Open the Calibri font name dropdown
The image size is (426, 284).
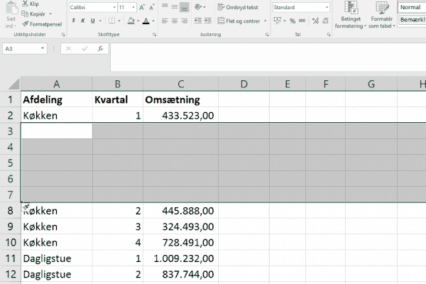[x=113, y=7]
